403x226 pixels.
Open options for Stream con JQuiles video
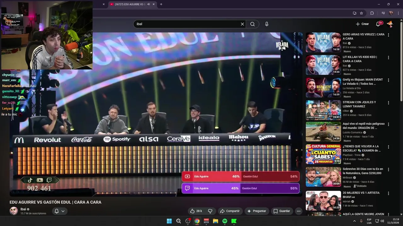click(389, 103)
